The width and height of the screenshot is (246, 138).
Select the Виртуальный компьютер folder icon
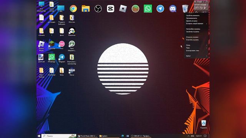click(x=72, y=59)
